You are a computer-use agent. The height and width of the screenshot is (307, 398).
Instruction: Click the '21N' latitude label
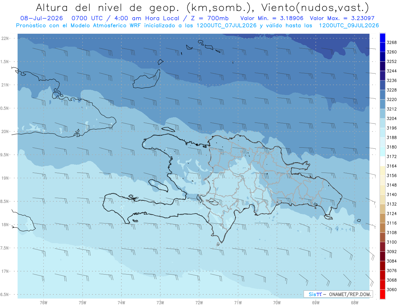[x=5, y=85]
